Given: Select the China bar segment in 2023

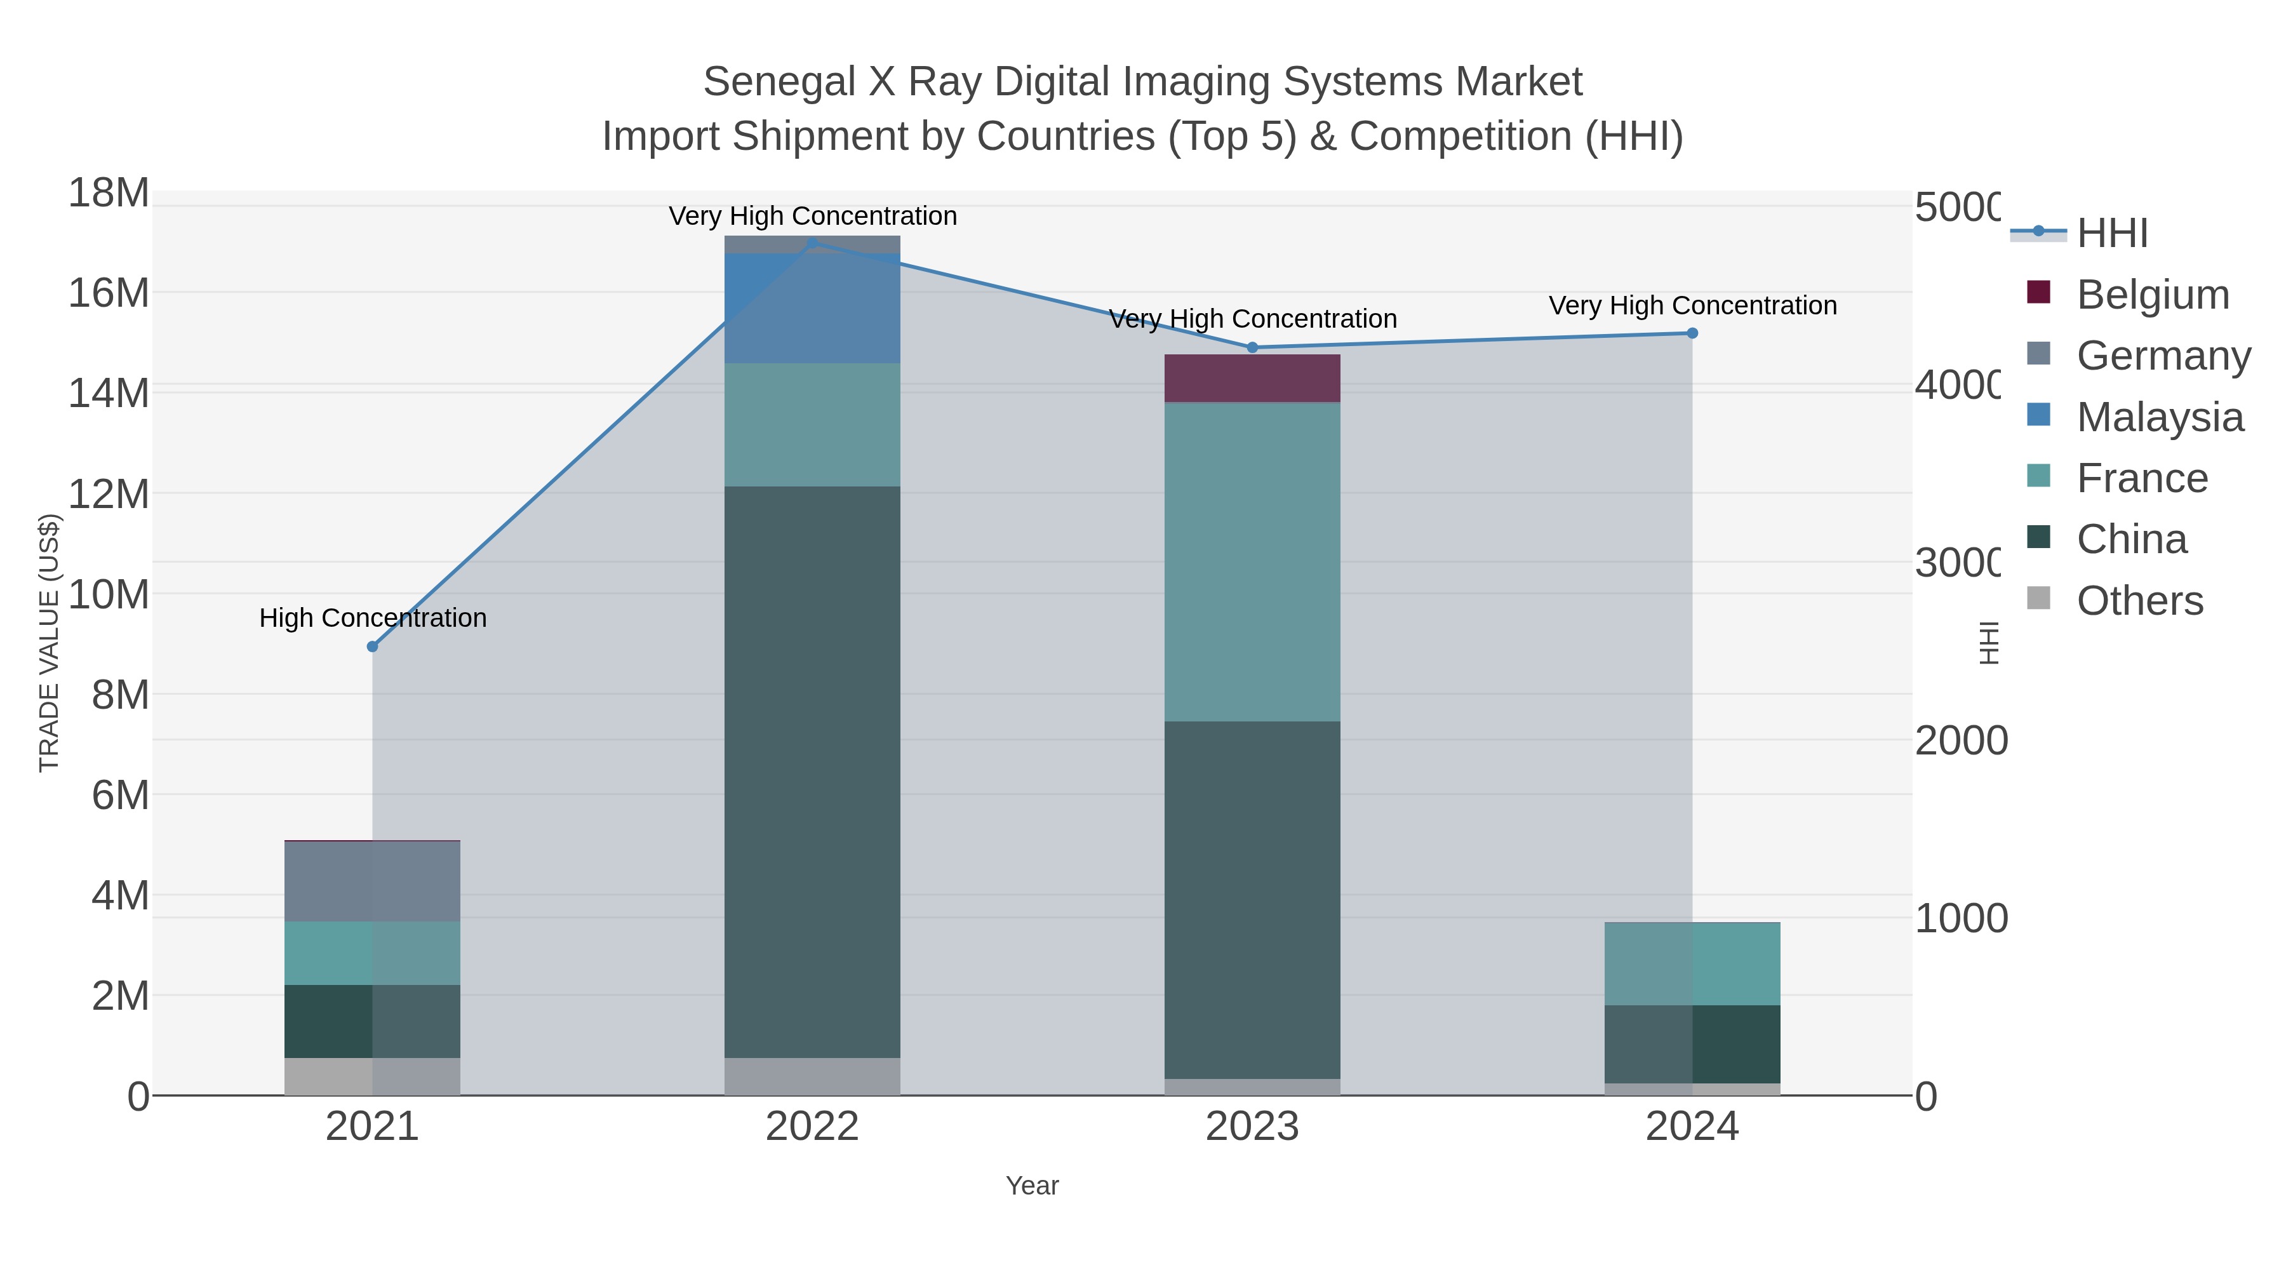Looking at the screenshot, I should click(x=1252, y=900).
